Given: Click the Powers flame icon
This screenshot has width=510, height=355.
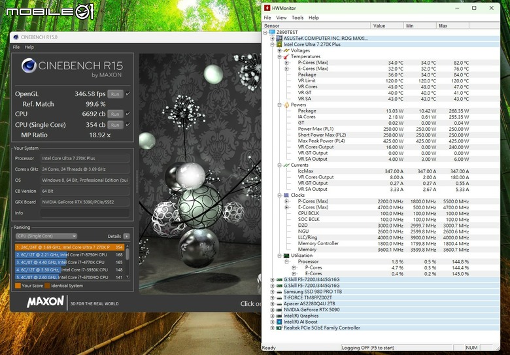Looking at the screenshot, I should click(x=286, y=105).
